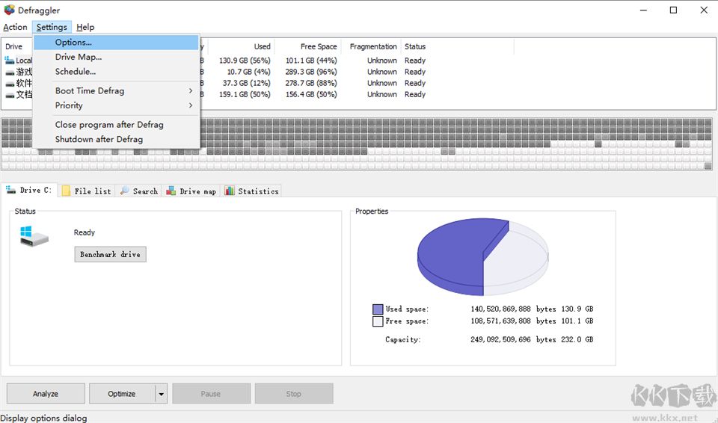Toggle Close program after Defrag option
The height and width of the screenshot is (423, 718).
pos(109,125)
